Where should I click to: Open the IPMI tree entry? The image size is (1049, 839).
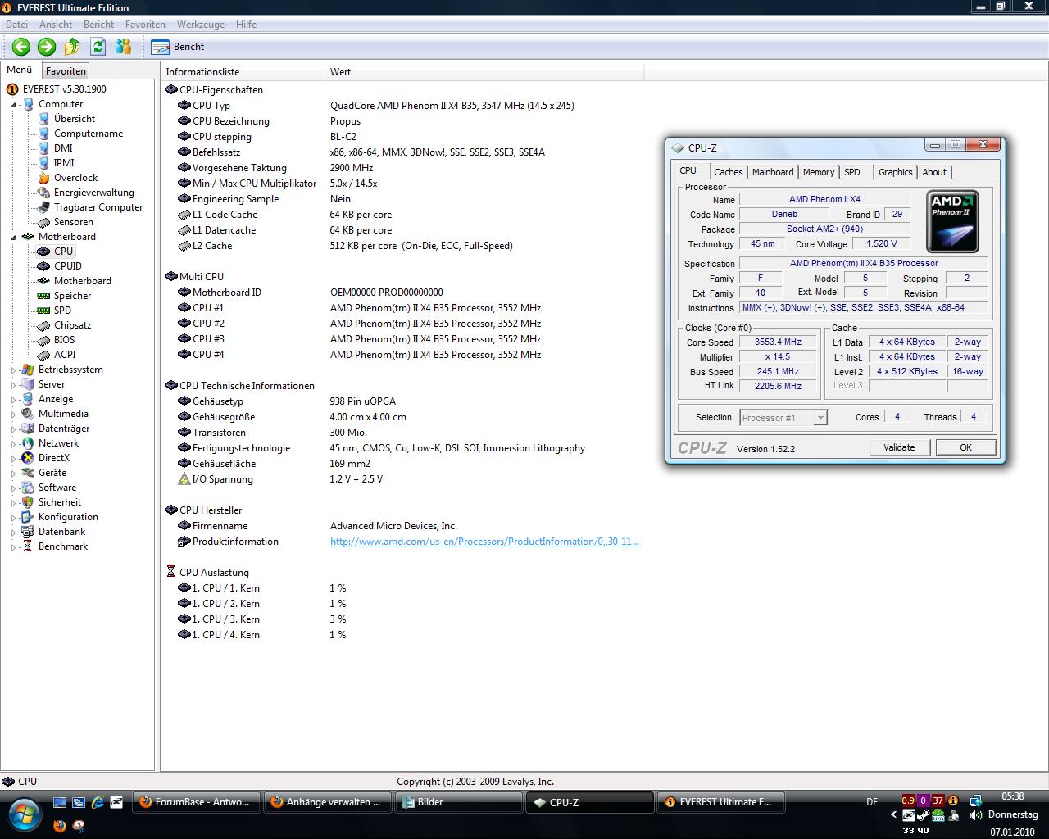click(x=64, y=163)
